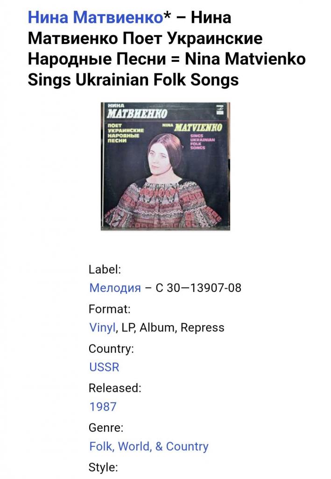Open the Мелодия label link
This screenshot has width=331, height=479.
pos(115,288)
